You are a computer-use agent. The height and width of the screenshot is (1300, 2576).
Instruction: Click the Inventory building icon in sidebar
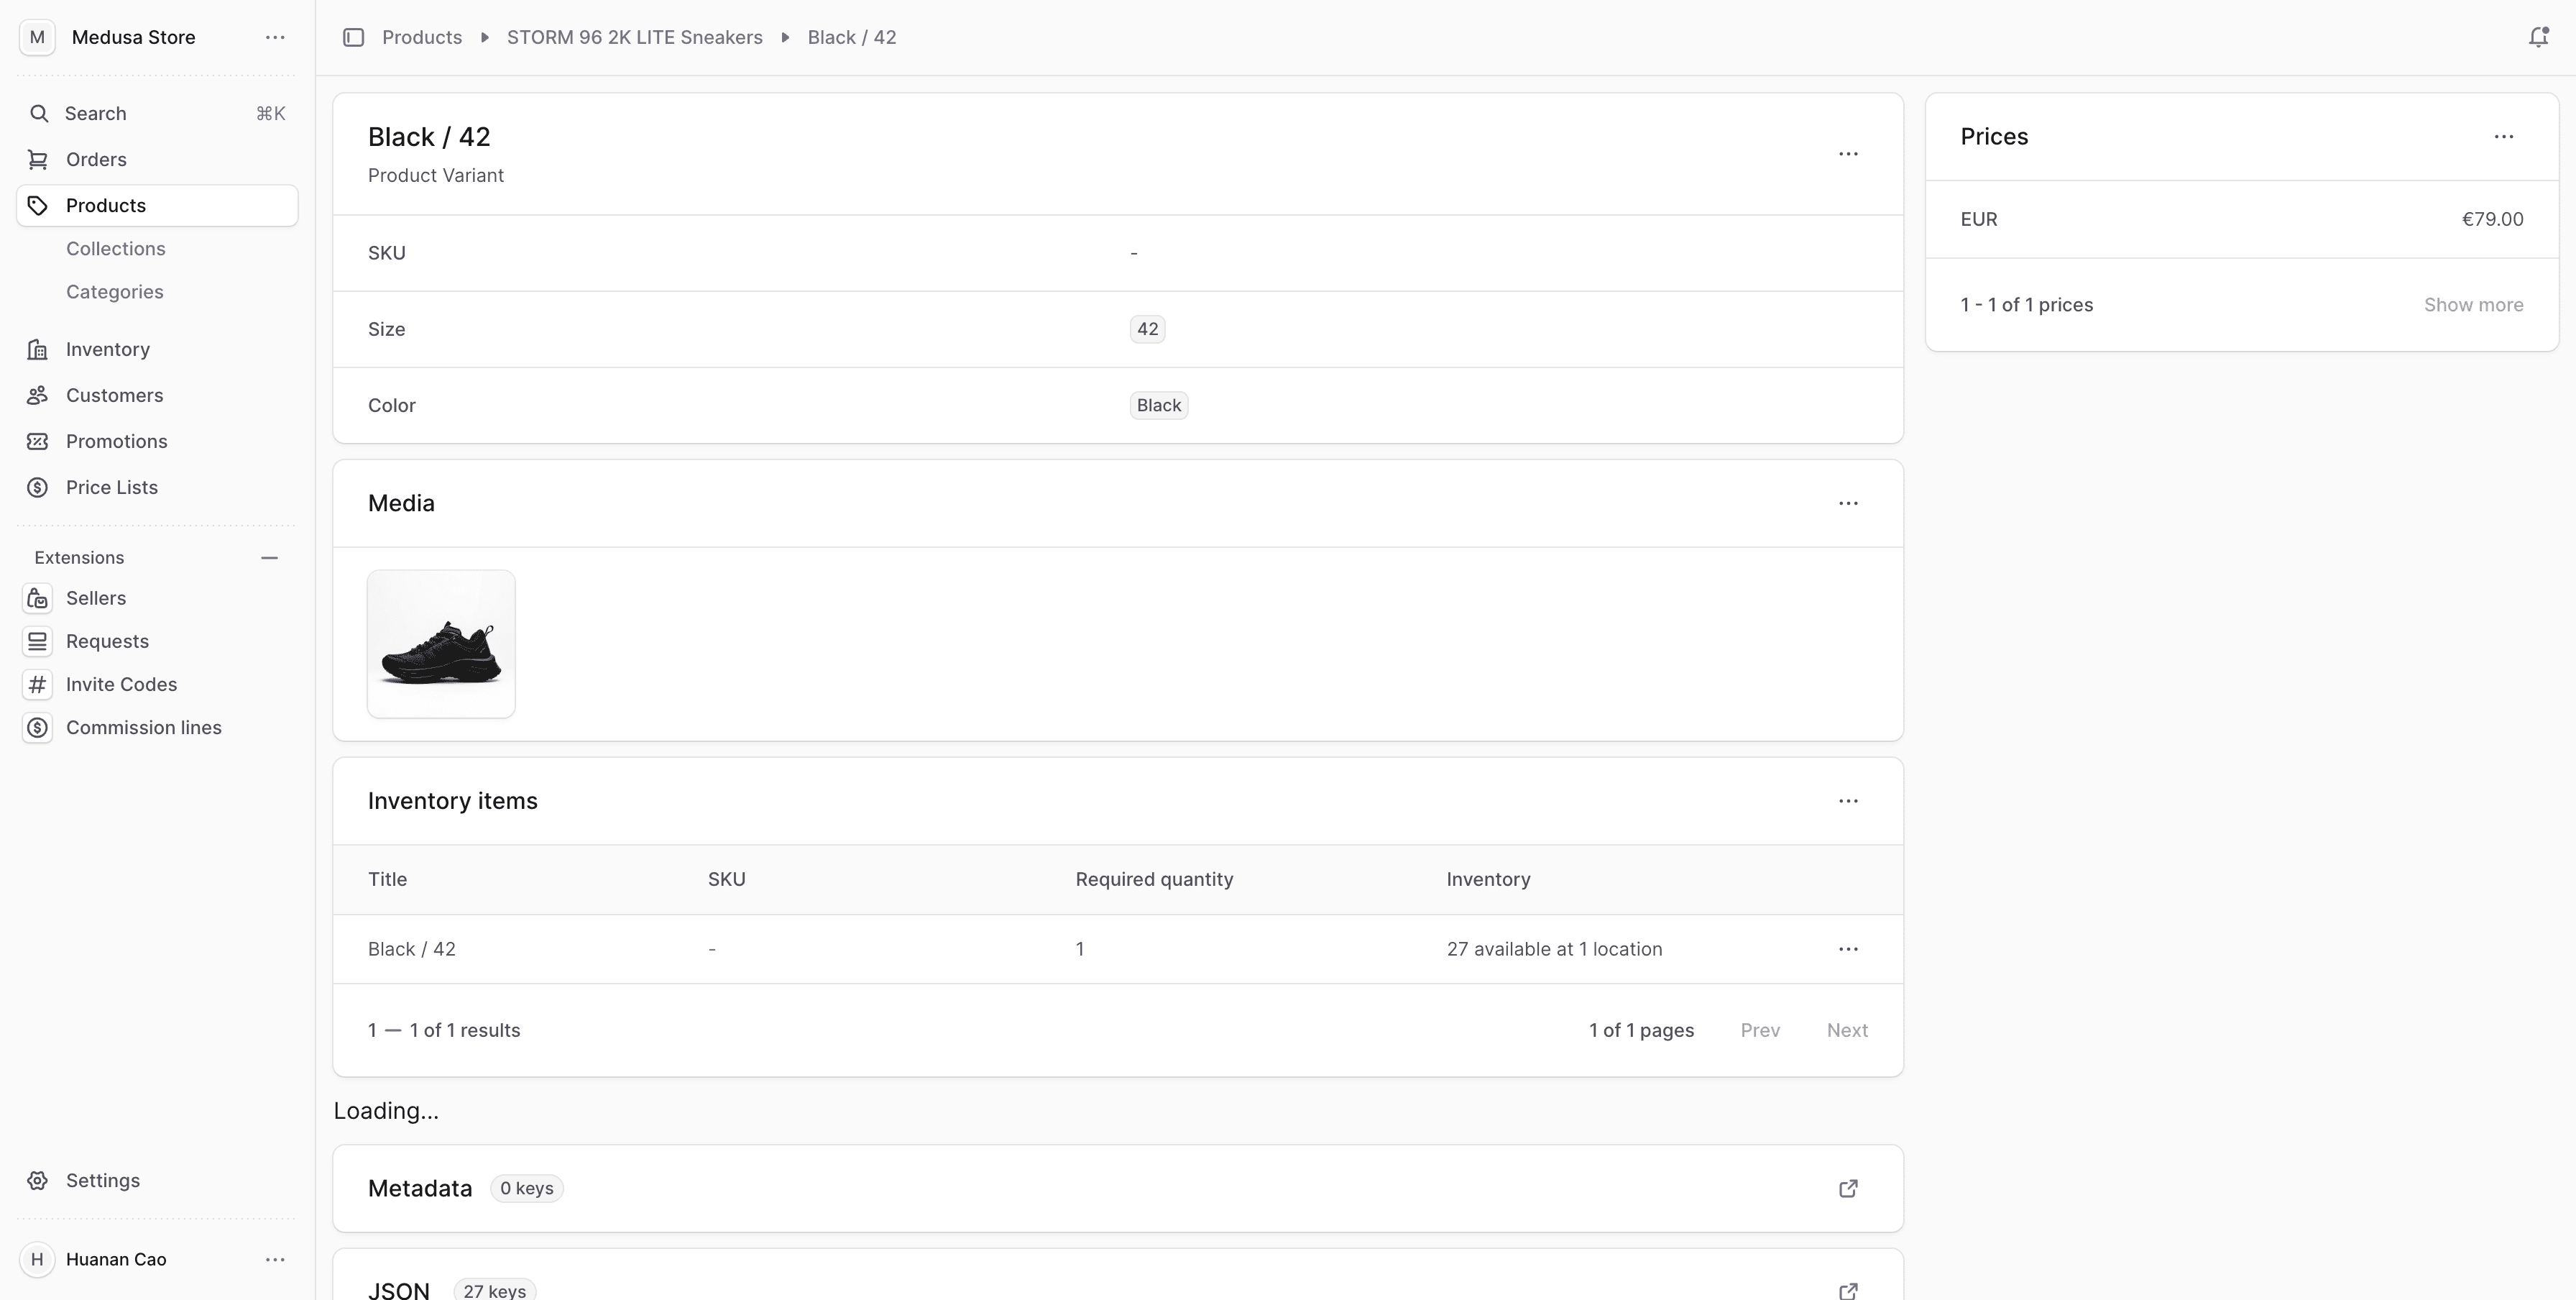(x=38, y=349)
